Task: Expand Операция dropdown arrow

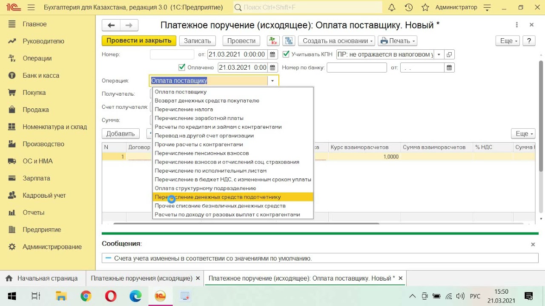Action: (x=272, y=81)
